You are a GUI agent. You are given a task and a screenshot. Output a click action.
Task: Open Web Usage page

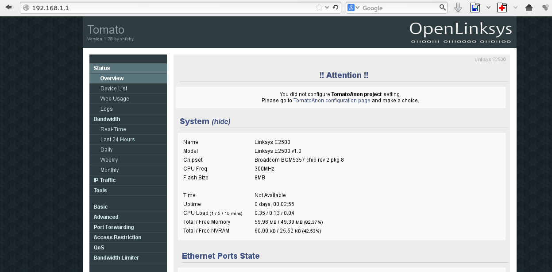coord(128,99)
